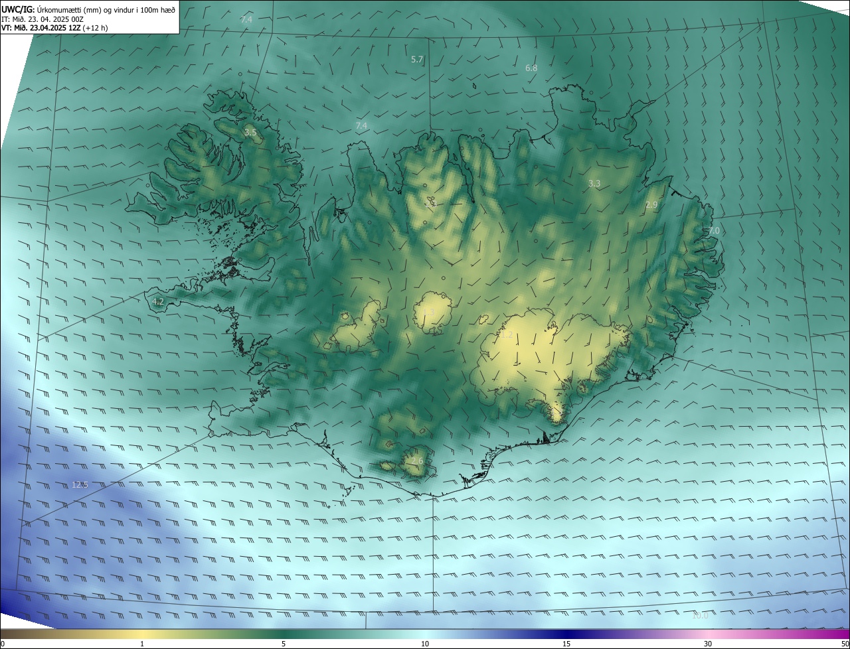Click the 4.2 value on Snæfellsnes peninsula

click(158, 302)
